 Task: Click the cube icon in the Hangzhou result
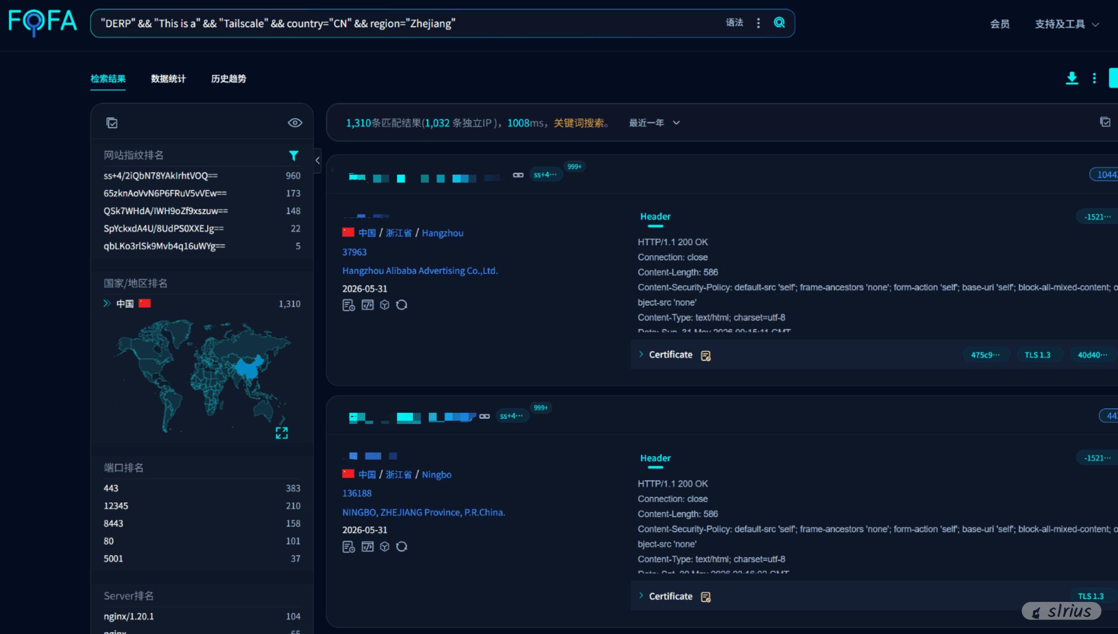(385, 305)
